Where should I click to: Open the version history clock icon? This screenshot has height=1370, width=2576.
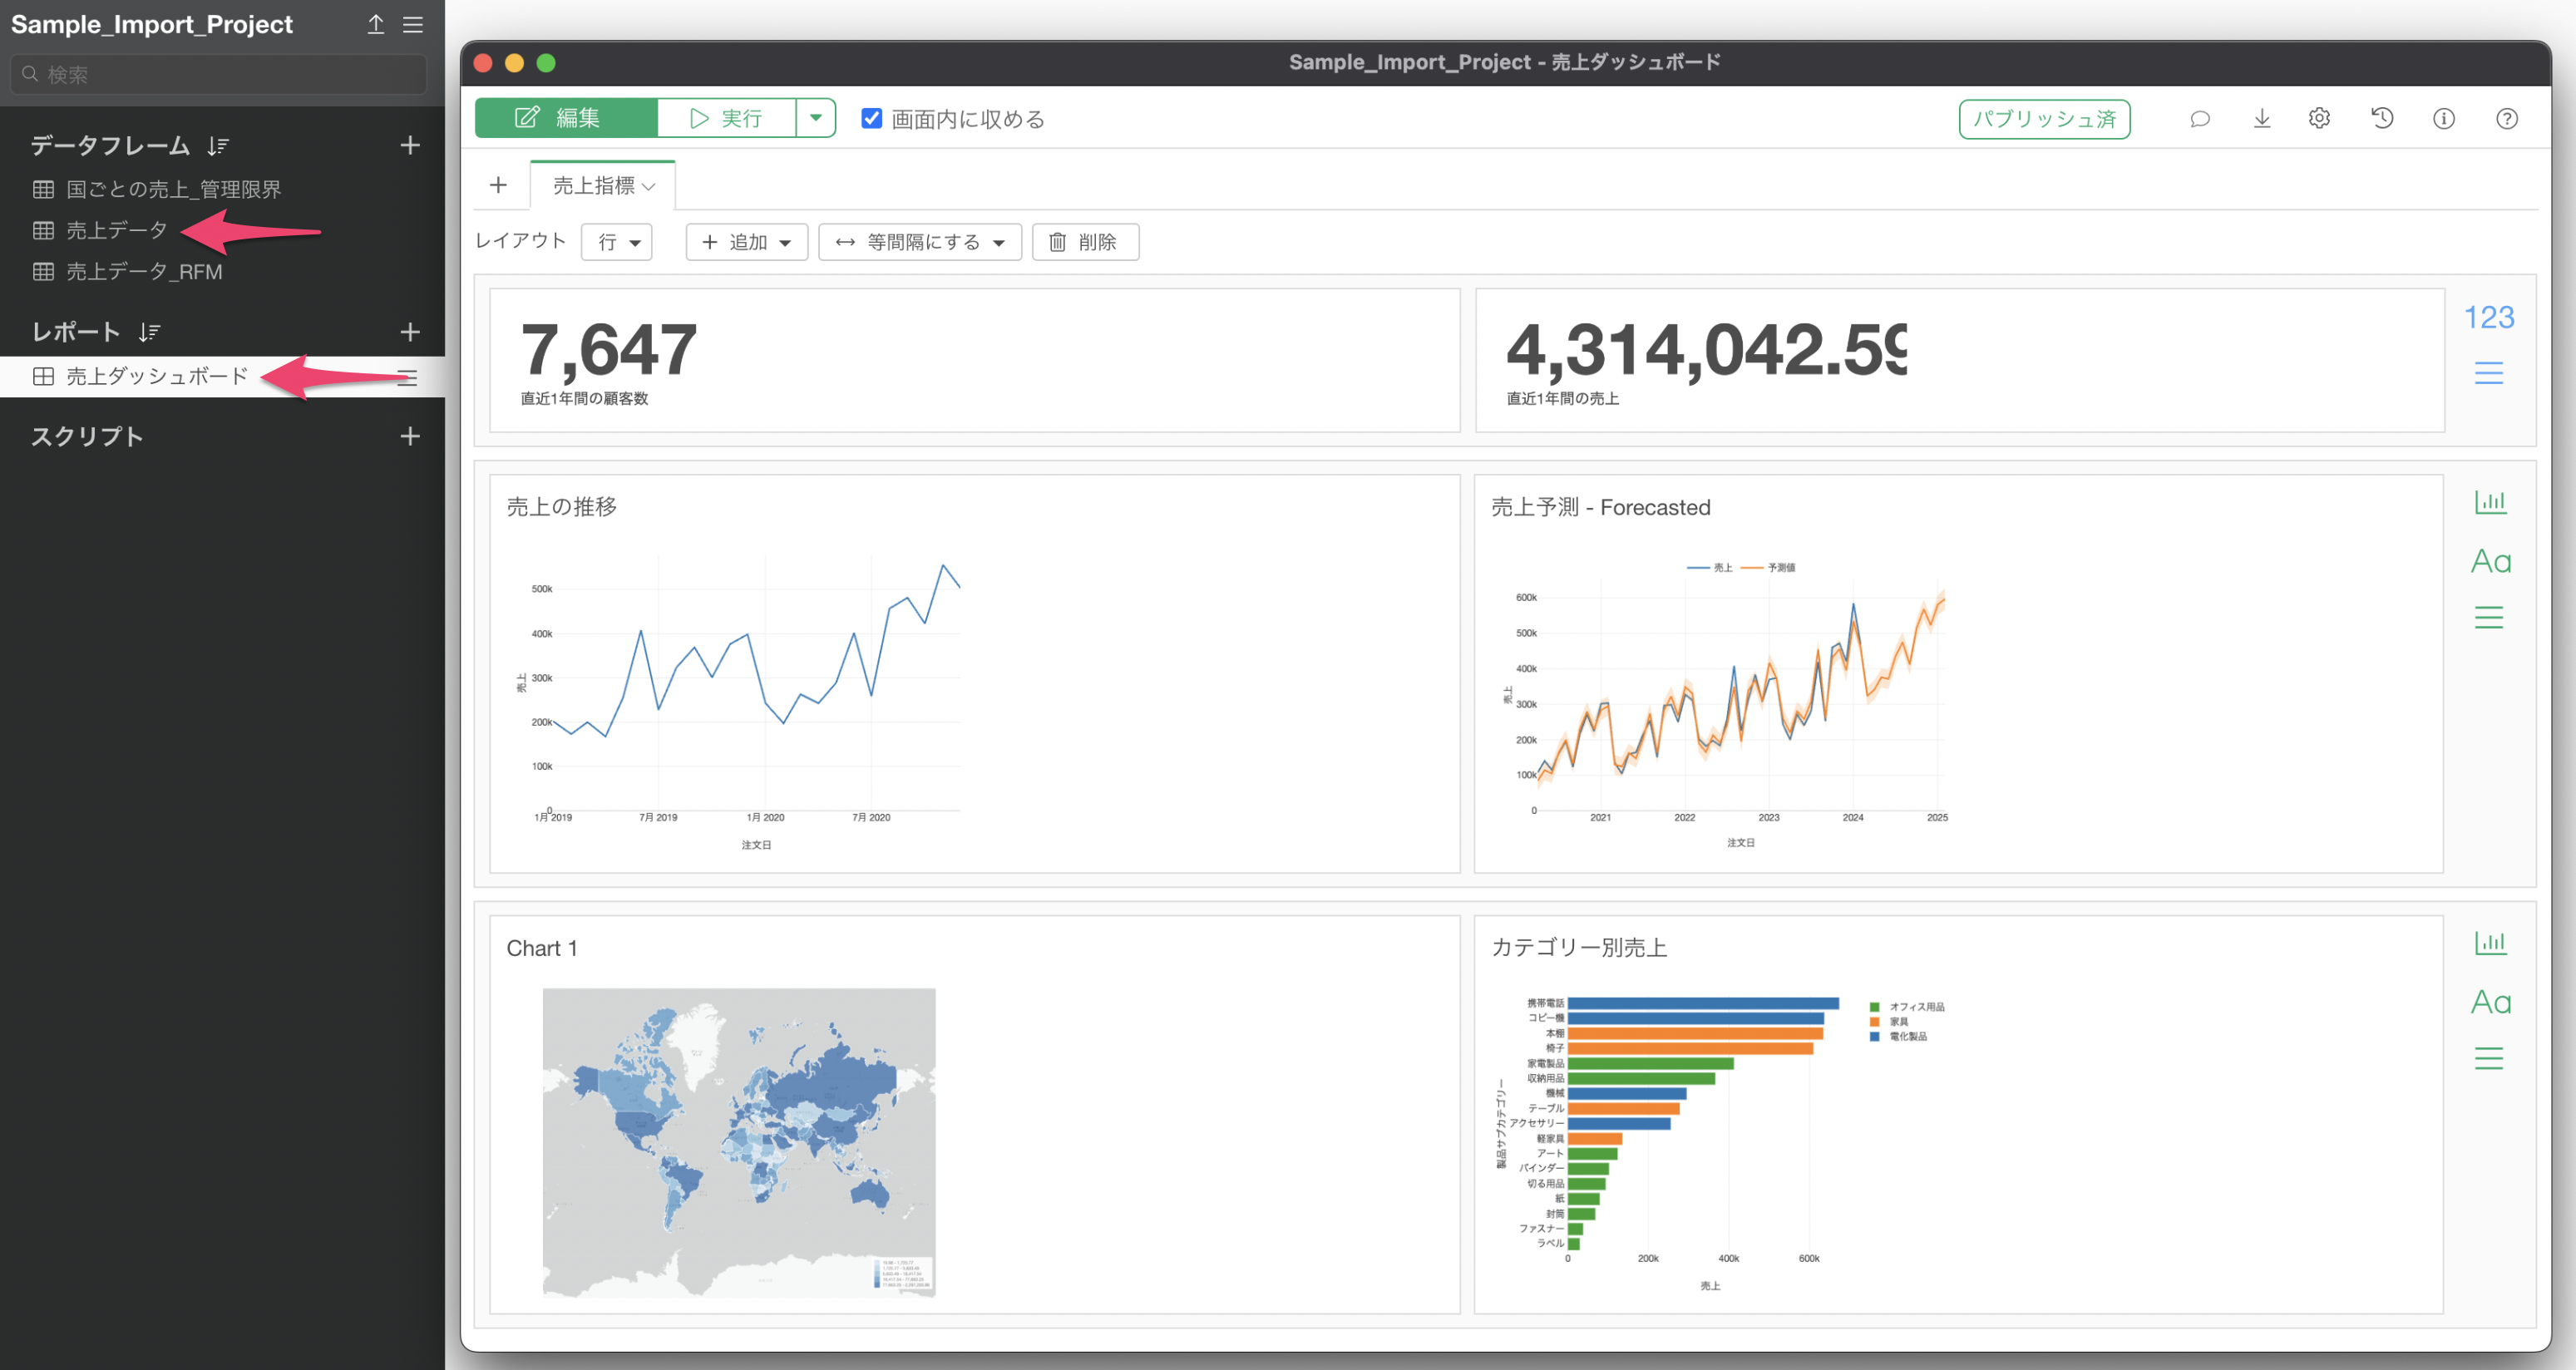[2382, 119]
